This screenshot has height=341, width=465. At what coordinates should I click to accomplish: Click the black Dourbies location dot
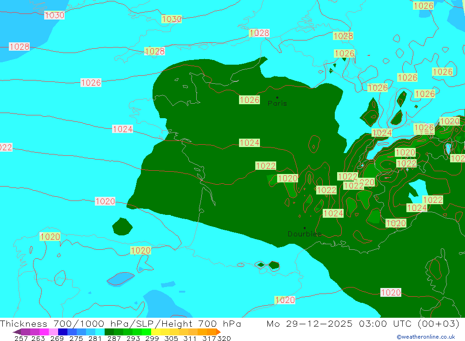(305, 228)
